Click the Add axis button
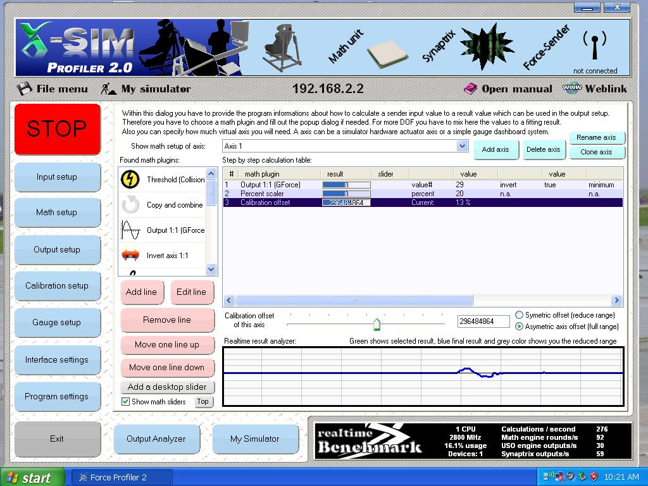The width and height of the screenshot is (648, 486). [495, 149]
